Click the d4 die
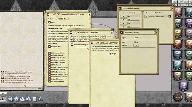This screenshot has width=192, height=107. click(x=40, y=99)
